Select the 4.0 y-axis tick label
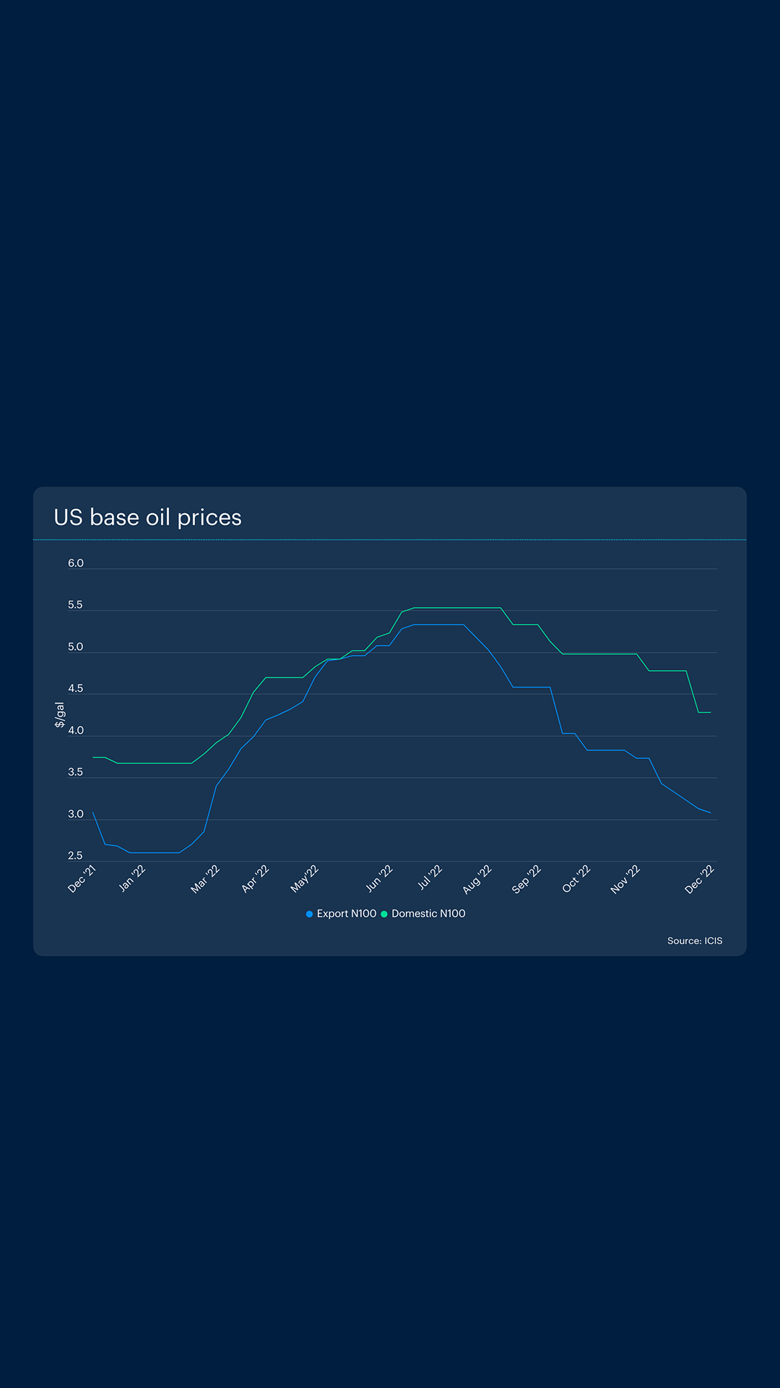 click(76, 731)
